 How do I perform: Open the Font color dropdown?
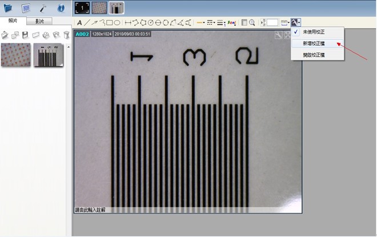point(232,23)
